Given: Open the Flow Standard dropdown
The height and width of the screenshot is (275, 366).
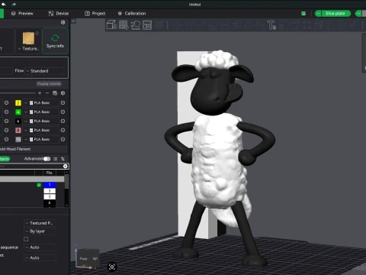Looking at the screenshot, I should (45, 71).
